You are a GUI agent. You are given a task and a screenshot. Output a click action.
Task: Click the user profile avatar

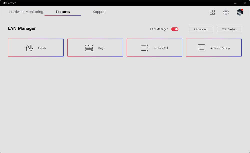pos(240,12)
